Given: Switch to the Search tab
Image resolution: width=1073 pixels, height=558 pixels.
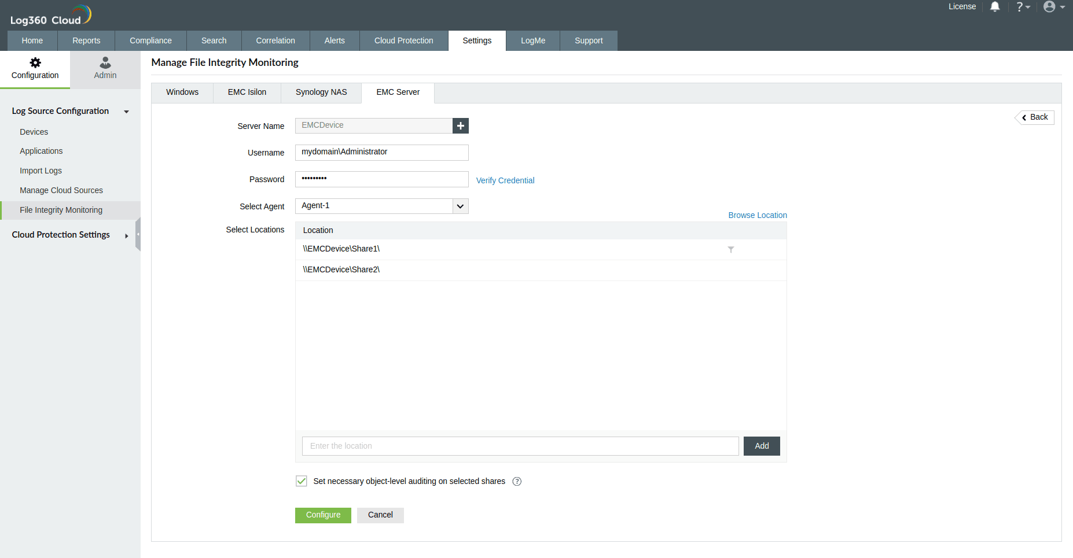Looking at the screenshot, I should click(214, 40).
